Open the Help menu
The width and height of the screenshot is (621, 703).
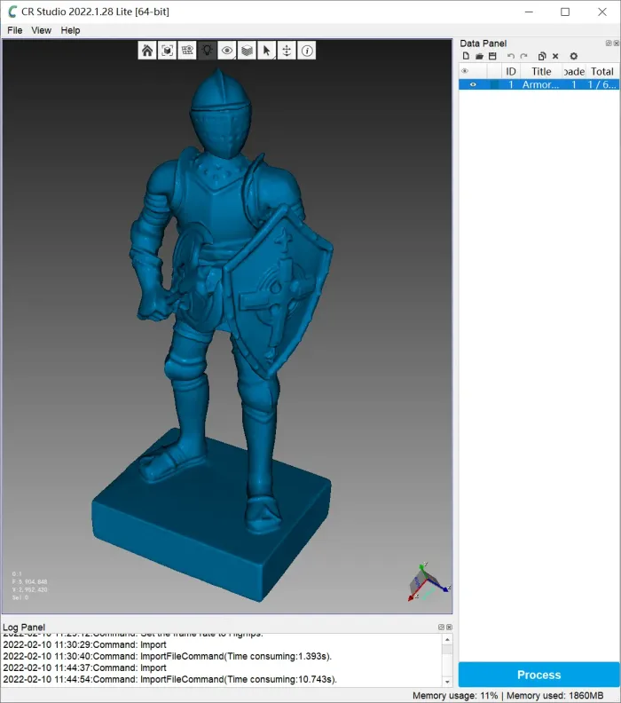(70, 30)
